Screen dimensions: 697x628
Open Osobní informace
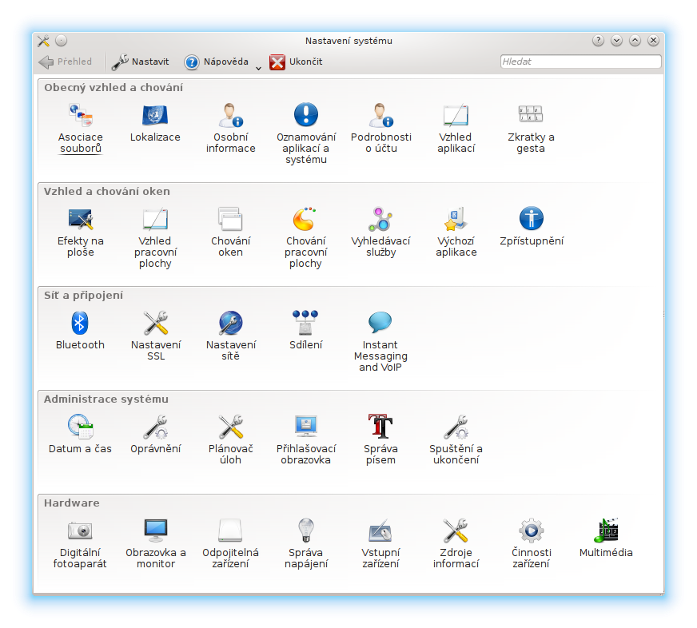(230, 128)
